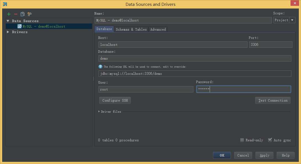Image resolution: width=301 pixels, height=164 pixels.
Task: Click the OK button
Action: (222, 155)
